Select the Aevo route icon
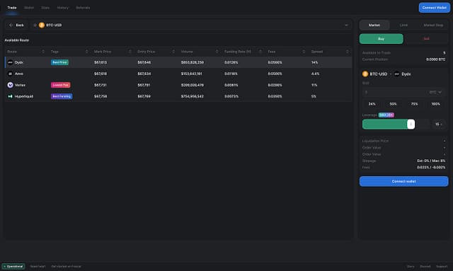 coord(10,74)
